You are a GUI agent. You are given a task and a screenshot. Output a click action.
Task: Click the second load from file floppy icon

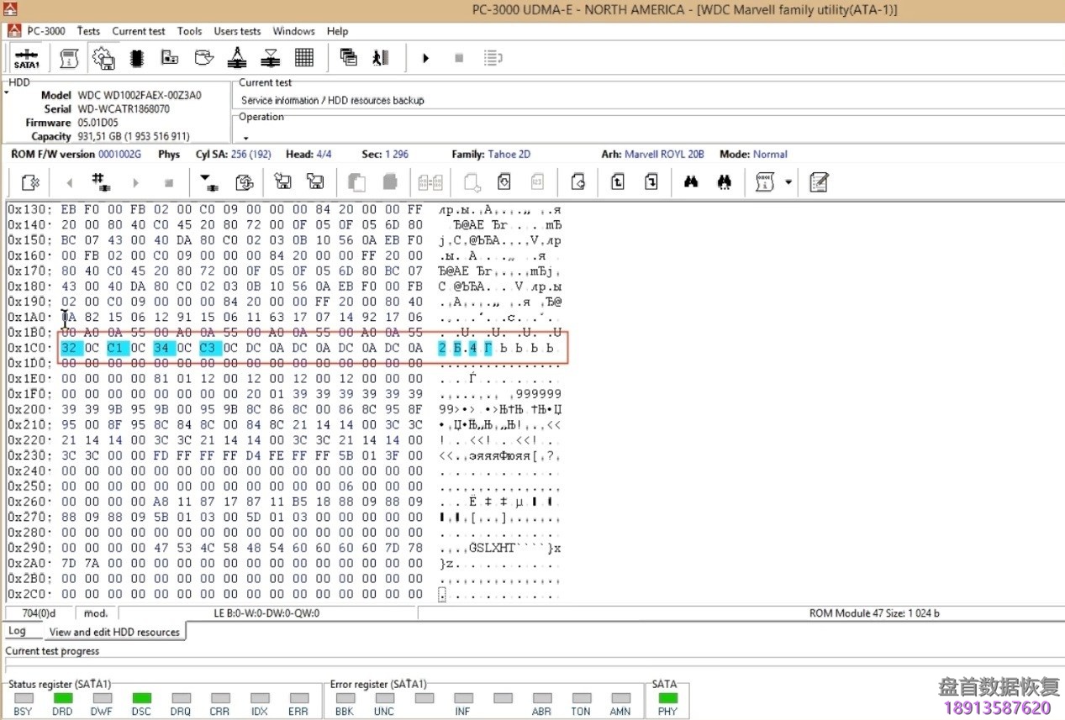pyautogui.click(x=315, y=182)
